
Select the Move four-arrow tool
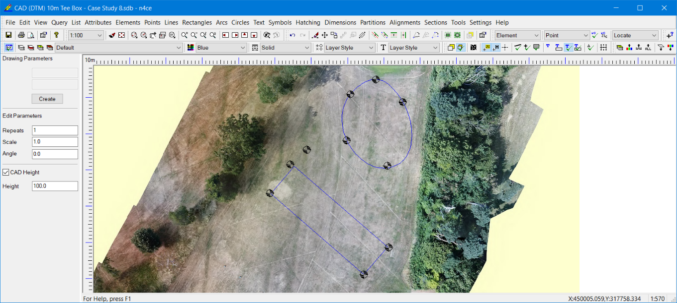click(x=324, y=35)
